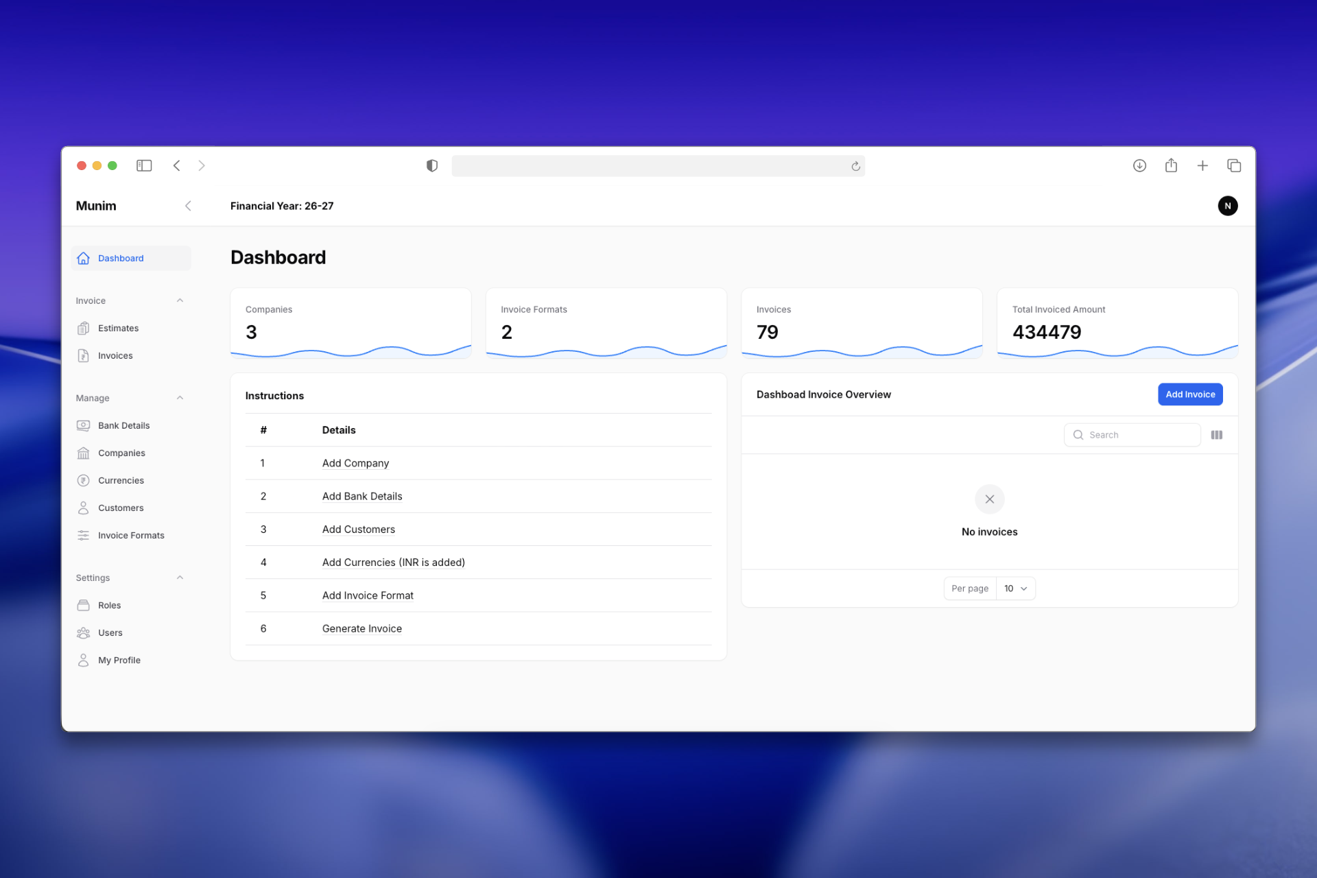Open Invoices in the sidebar
The height and width of the screenshot is (878, 1317).
point(131,355)
